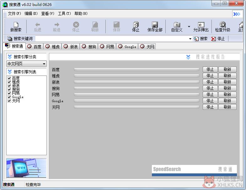Switch to the 搜狗 tab
The height and width of the screenshot is (190, 246).
pos(89,46)
